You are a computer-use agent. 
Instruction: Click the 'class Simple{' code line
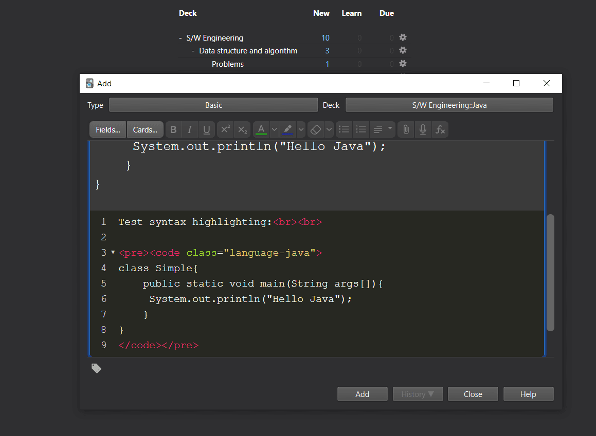point(158,268)
